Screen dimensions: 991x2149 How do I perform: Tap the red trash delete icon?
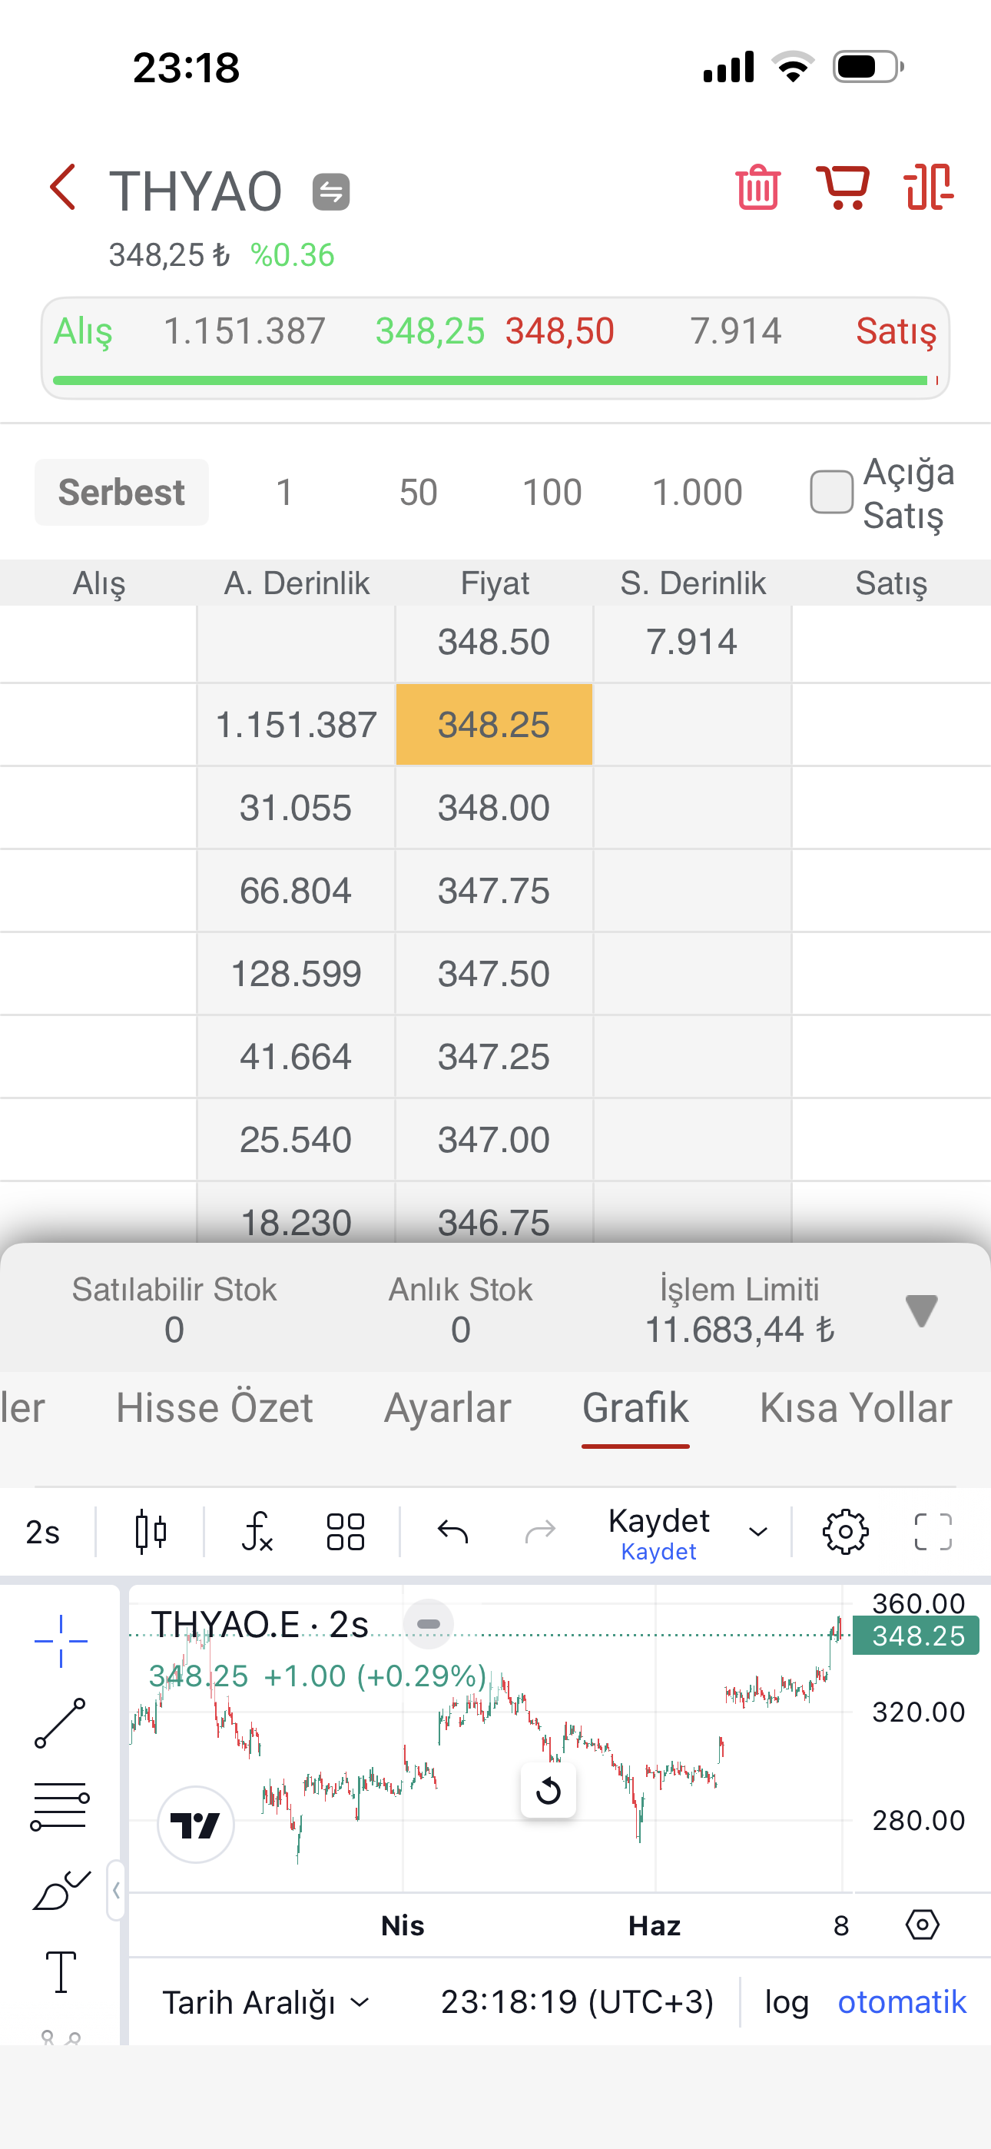point(757,187)
